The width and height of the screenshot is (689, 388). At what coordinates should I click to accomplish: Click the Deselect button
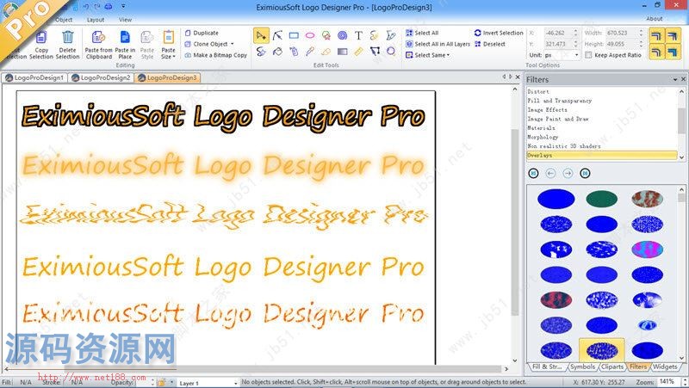(x=490, y=44)
